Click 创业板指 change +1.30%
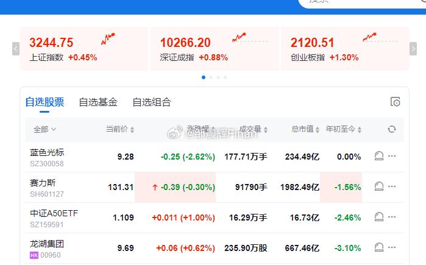426x265 pixels. click(344, 57)
